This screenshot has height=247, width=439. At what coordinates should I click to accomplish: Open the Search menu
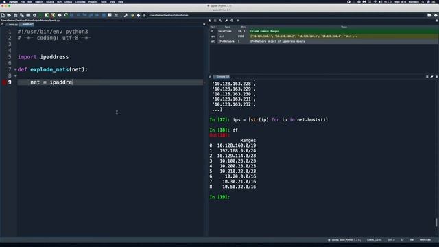pos(39,1)
